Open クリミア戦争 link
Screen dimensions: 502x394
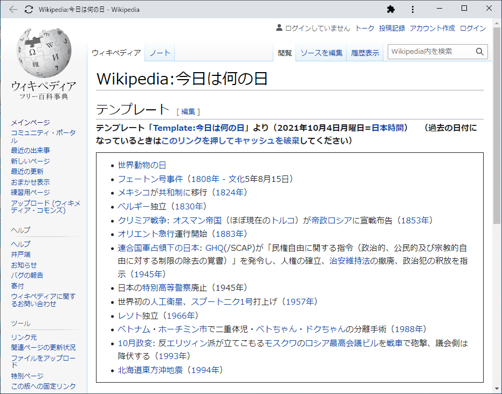pos(142,220)
